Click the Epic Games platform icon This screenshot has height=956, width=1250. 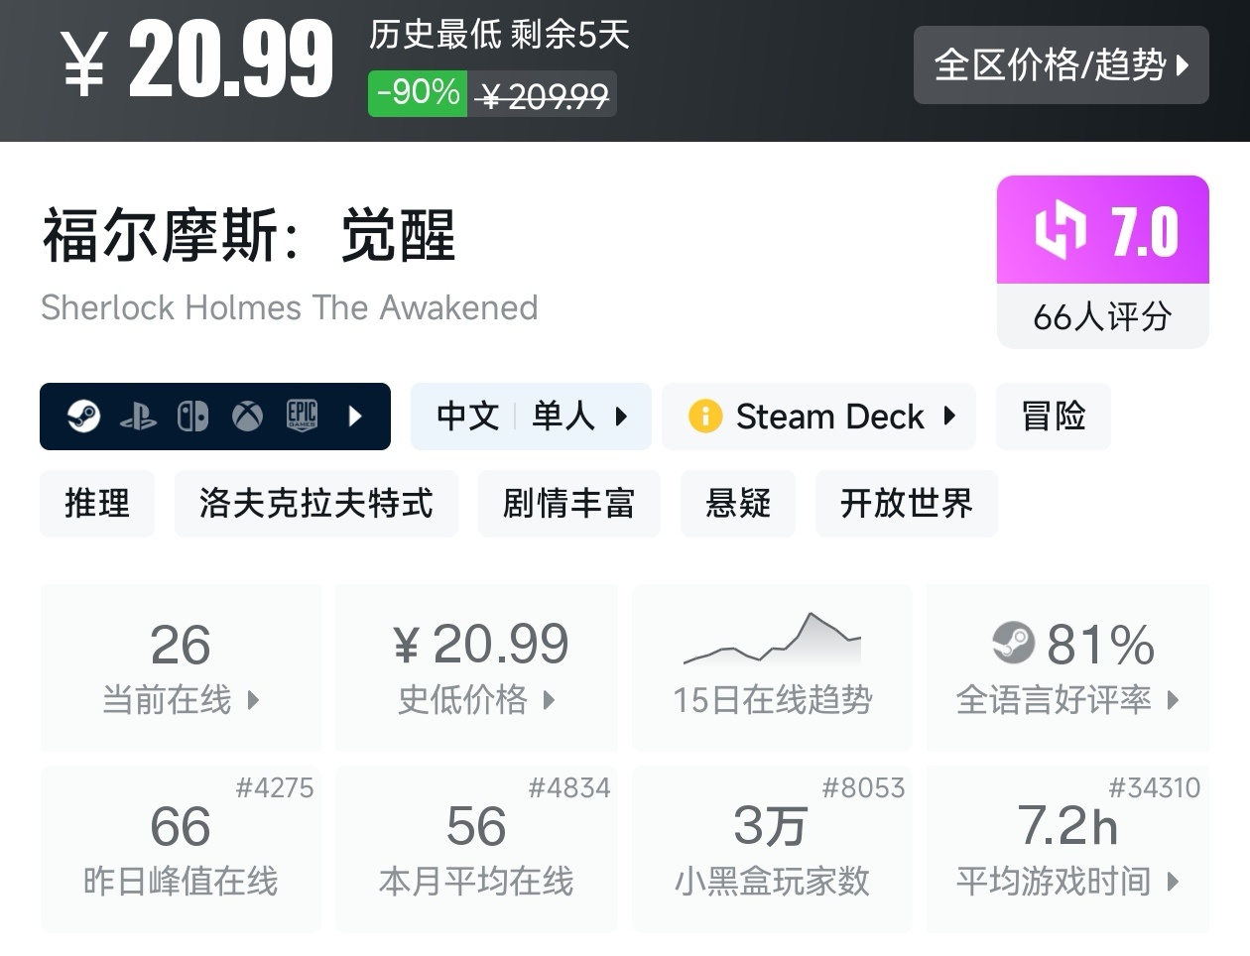click(302, 417)
